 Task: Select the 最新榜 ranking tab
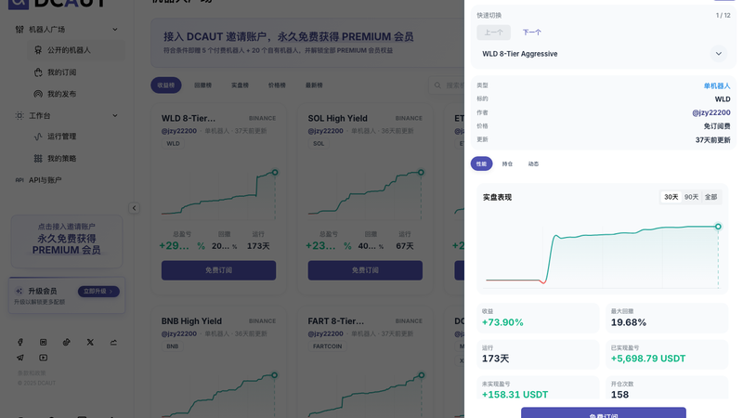click(314, 85)
